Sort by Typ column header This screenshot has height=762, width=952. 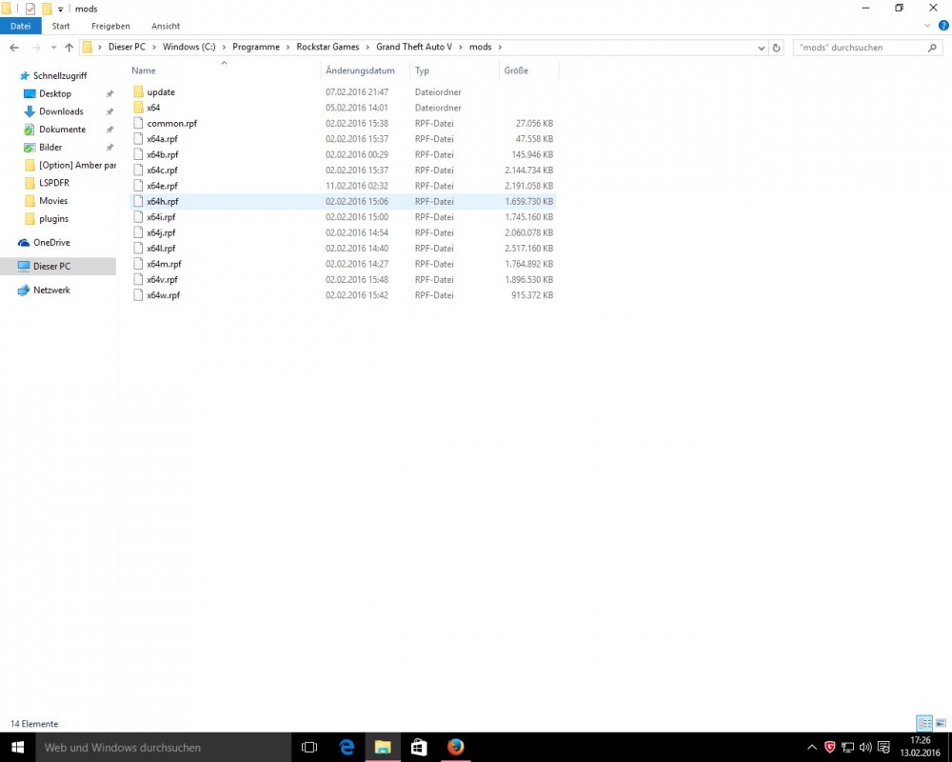tap(422, 70)
